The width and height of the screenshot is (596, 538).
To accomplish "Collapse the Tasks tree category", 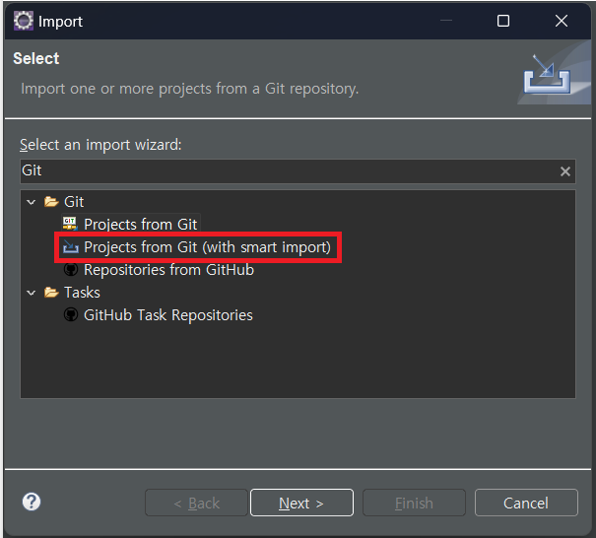I will pos(32,293).
